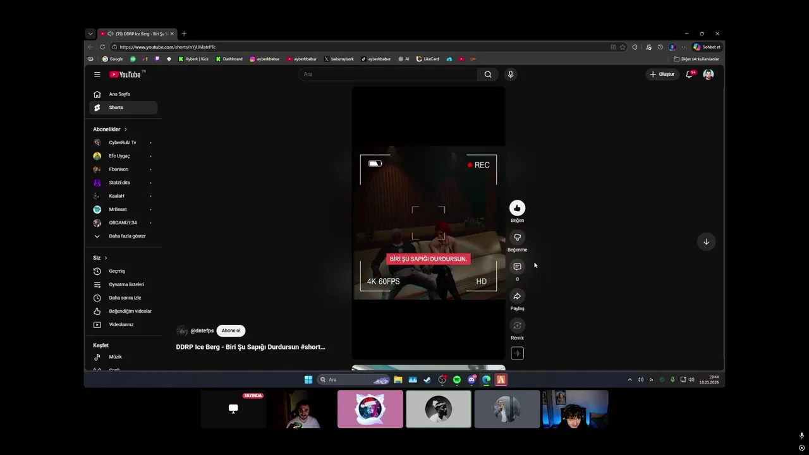Like the short with Beğen thumbs up
809x455 pixels.
click(517, 208)
